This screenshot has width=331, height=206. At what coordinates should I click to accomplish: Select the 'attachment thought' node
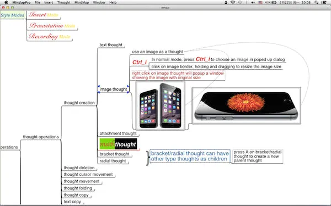pyautogui.click(x=118, y=133)
